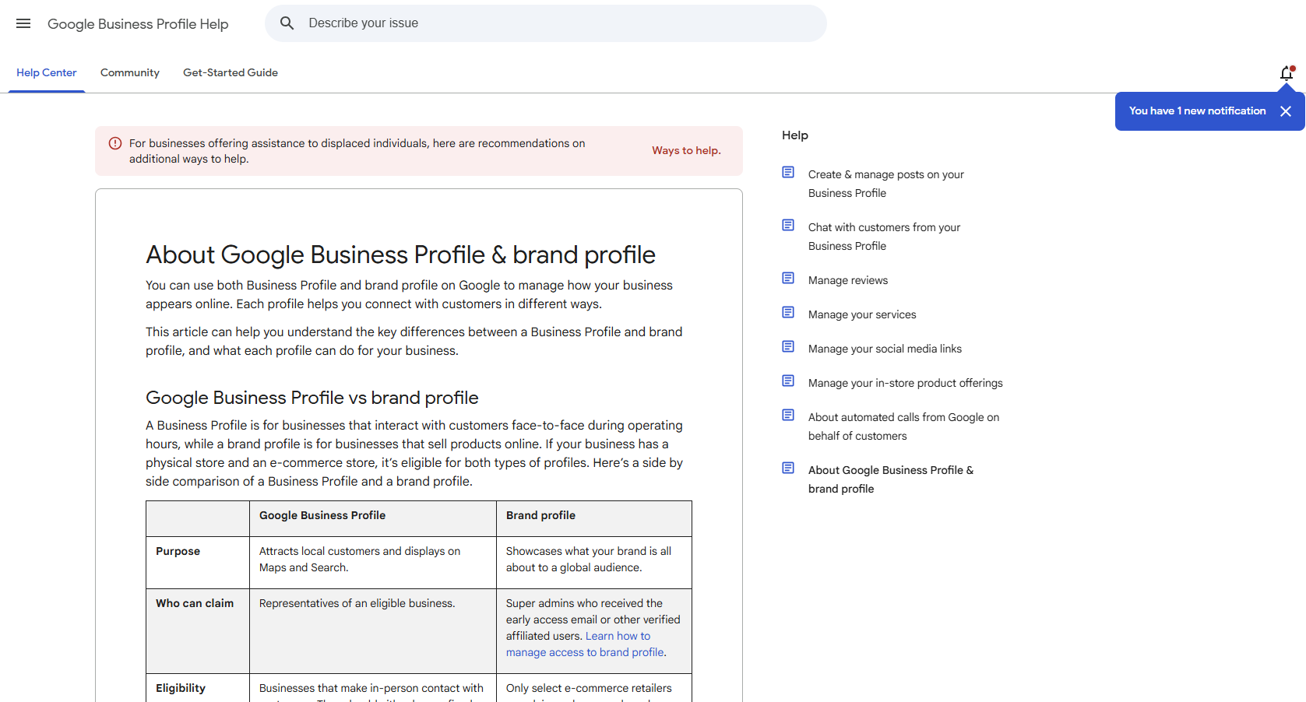Click article icon beside Manage your social media links
The height and width of the screenshot is (702, 1306).
[x=788, y=346]
